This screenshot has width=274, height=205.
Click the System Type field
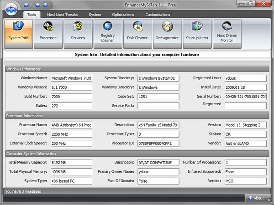71,181
